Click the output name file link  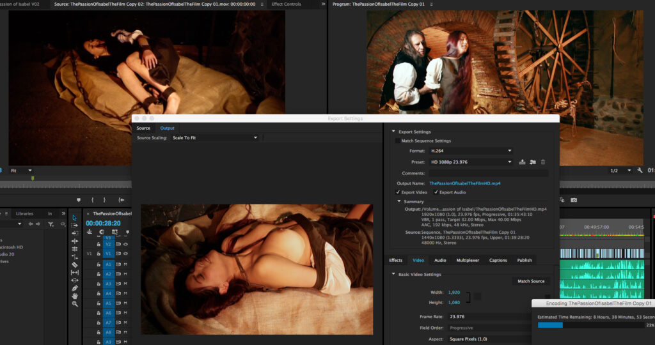464,183
